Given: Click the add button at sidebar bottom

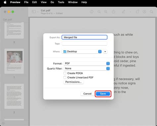Looking at the screenshot, I should click(x=3, y=123).
